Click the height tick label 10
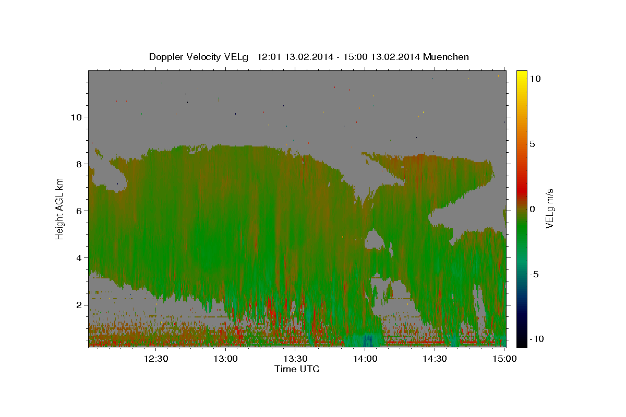Screen dimensions: 626x417 coord(76,117)
